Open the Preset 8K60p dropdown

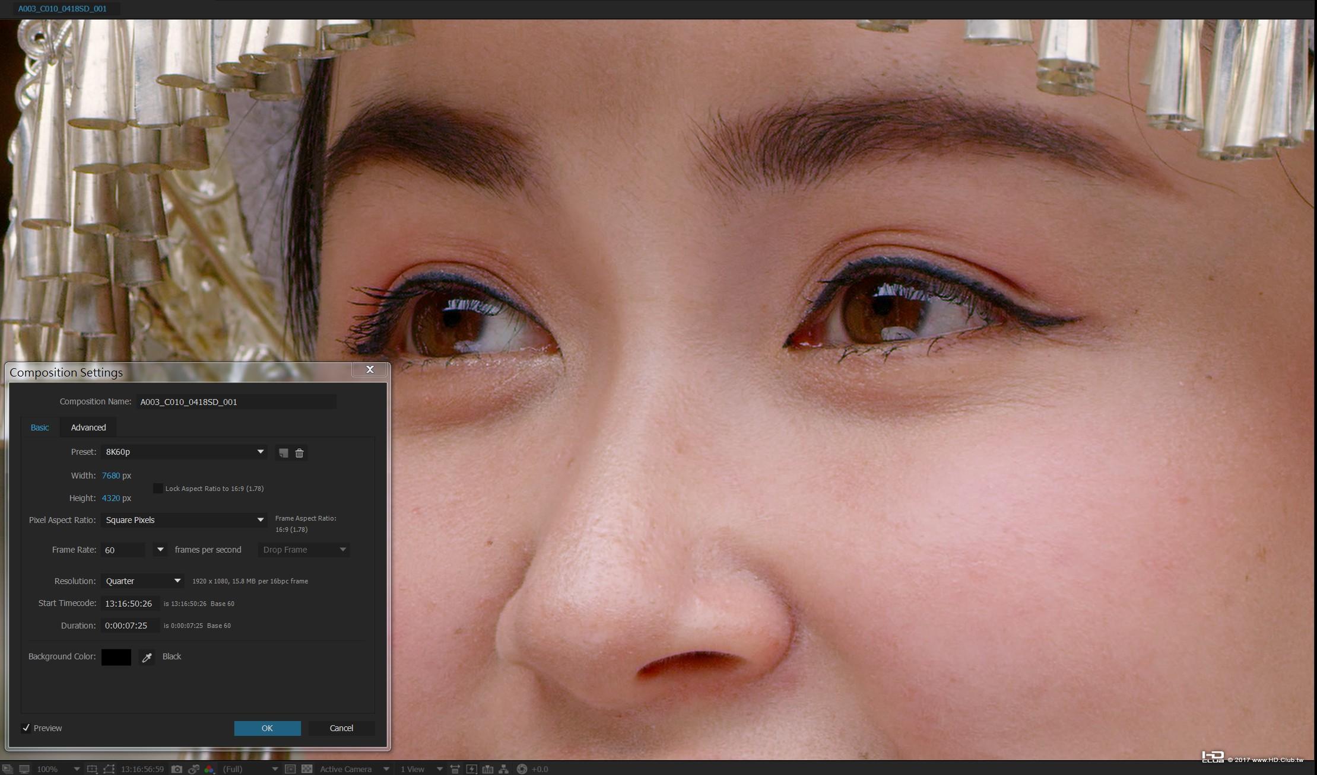[184, 452]
